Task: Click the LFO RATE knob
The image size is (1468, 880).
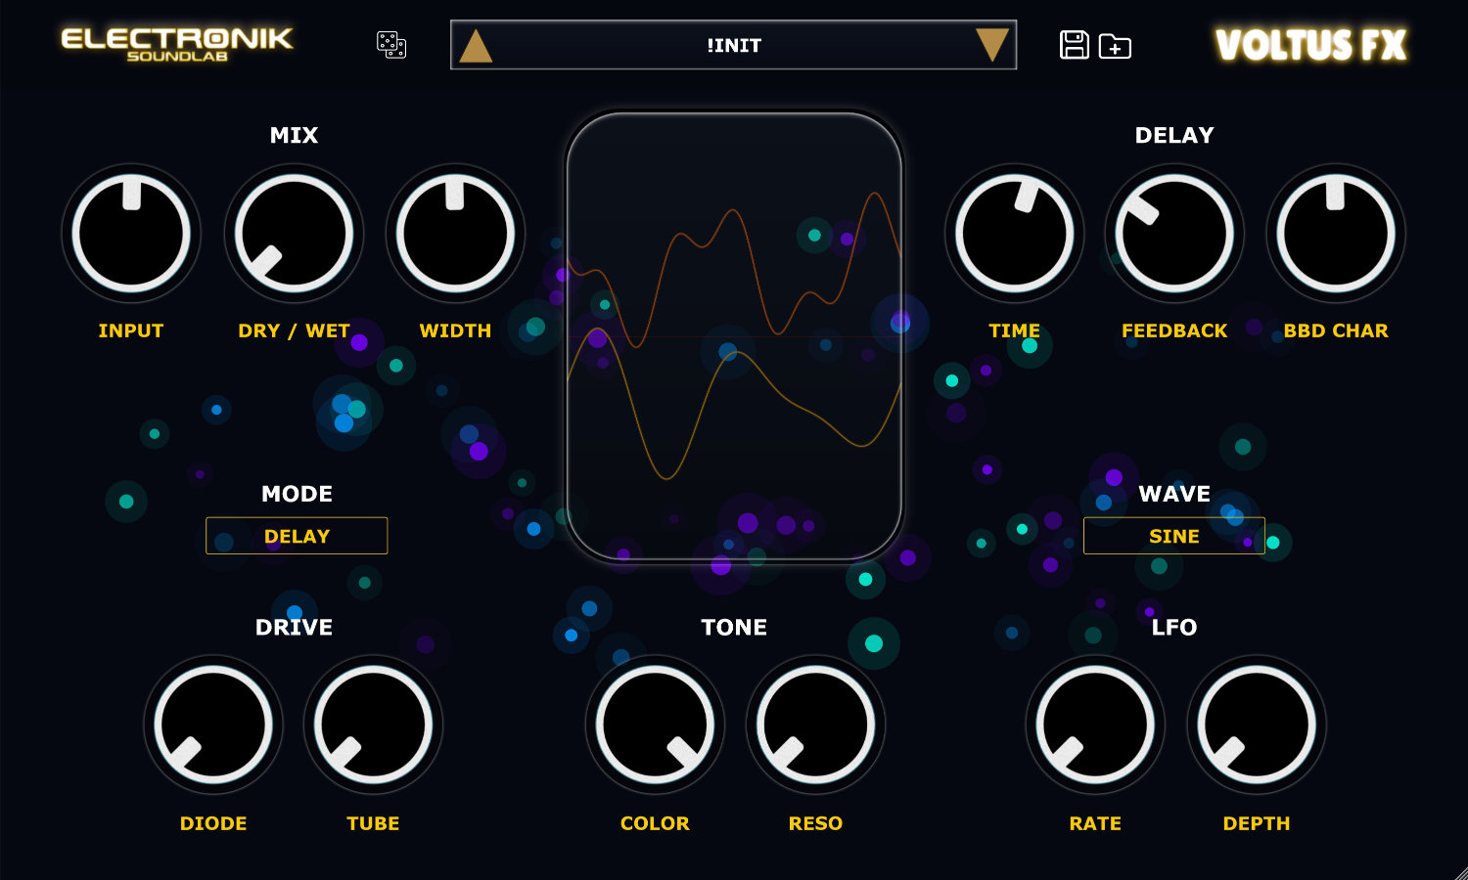Action: [x=1095, y=725]
